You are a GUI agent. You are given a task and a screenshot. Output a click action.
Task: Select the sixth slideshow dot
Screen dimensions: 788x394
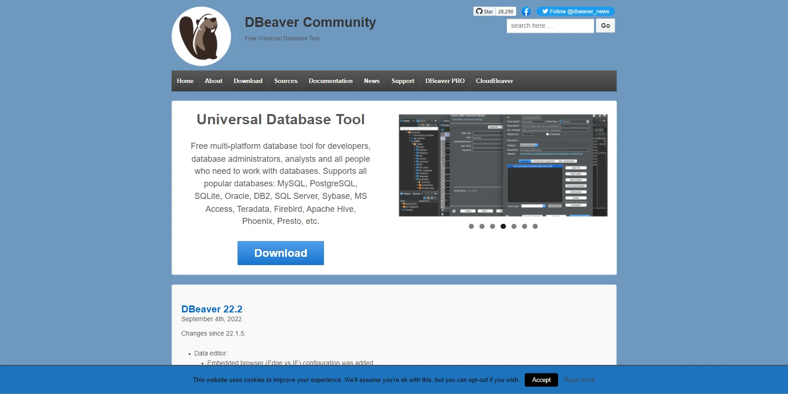click(x=525, y=226)
